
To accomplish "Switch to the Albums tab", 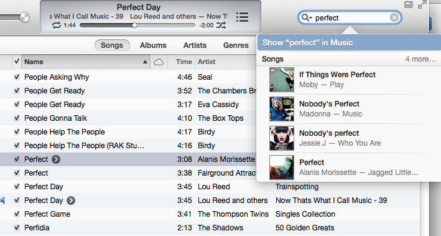I will pyautogui.click(x=153, y=45).
